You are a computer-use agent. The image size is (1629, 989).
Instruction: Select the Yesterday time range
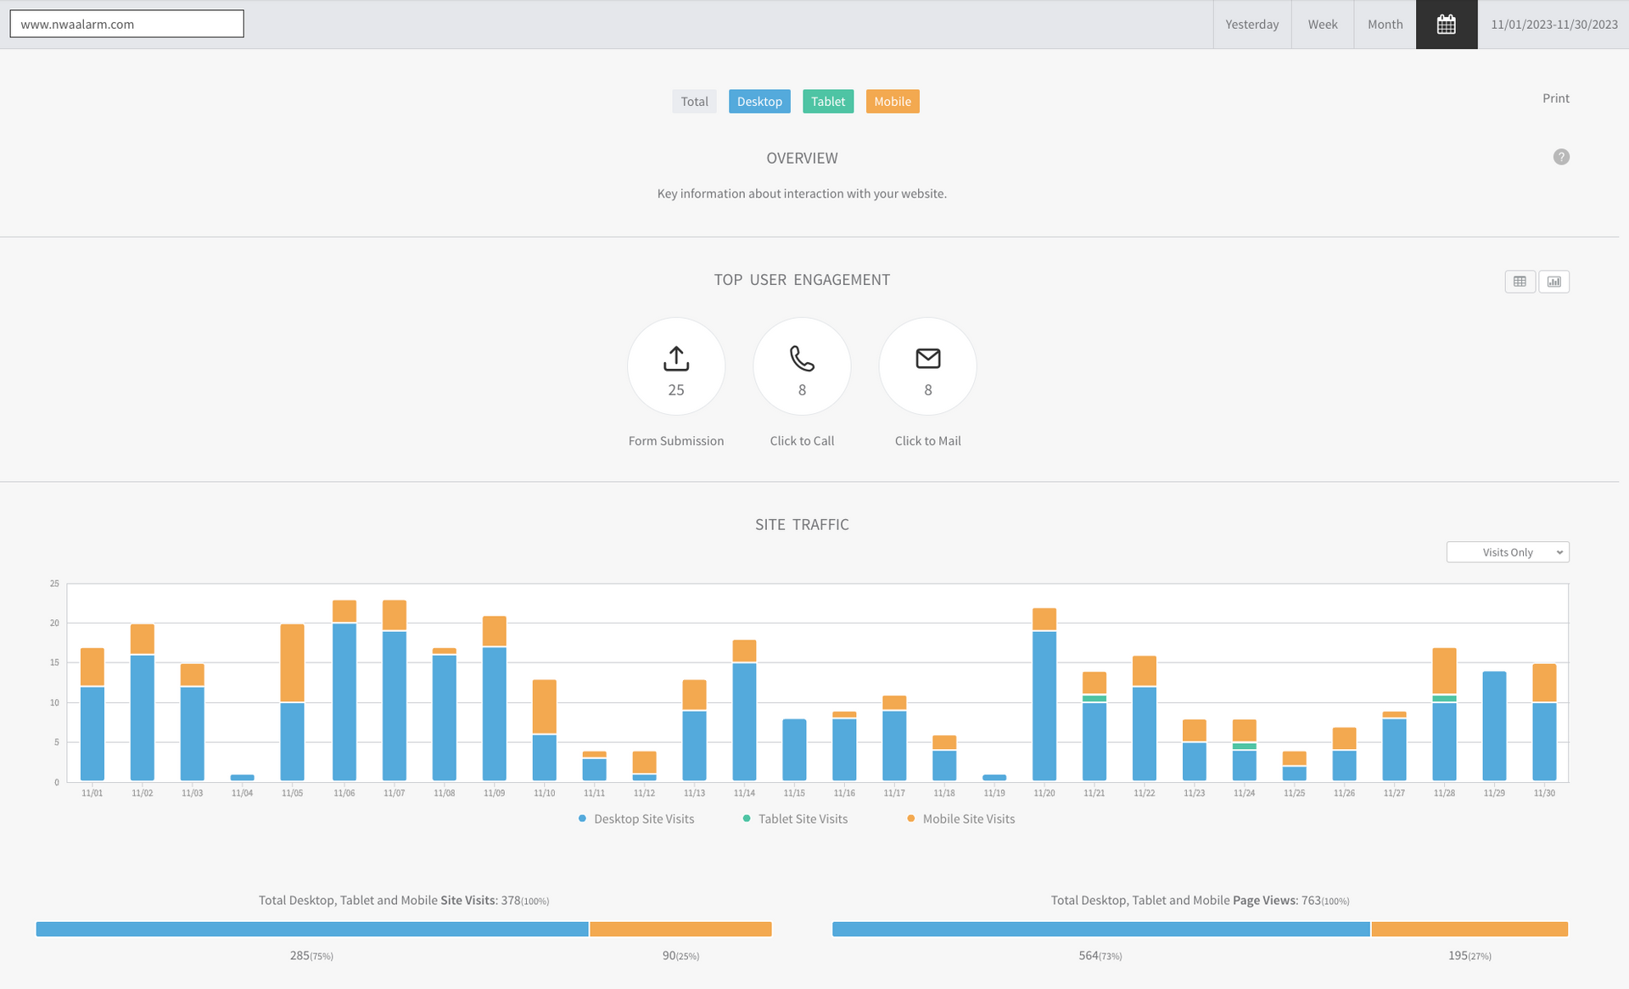pyautogui.click(x=1251, y=25)
